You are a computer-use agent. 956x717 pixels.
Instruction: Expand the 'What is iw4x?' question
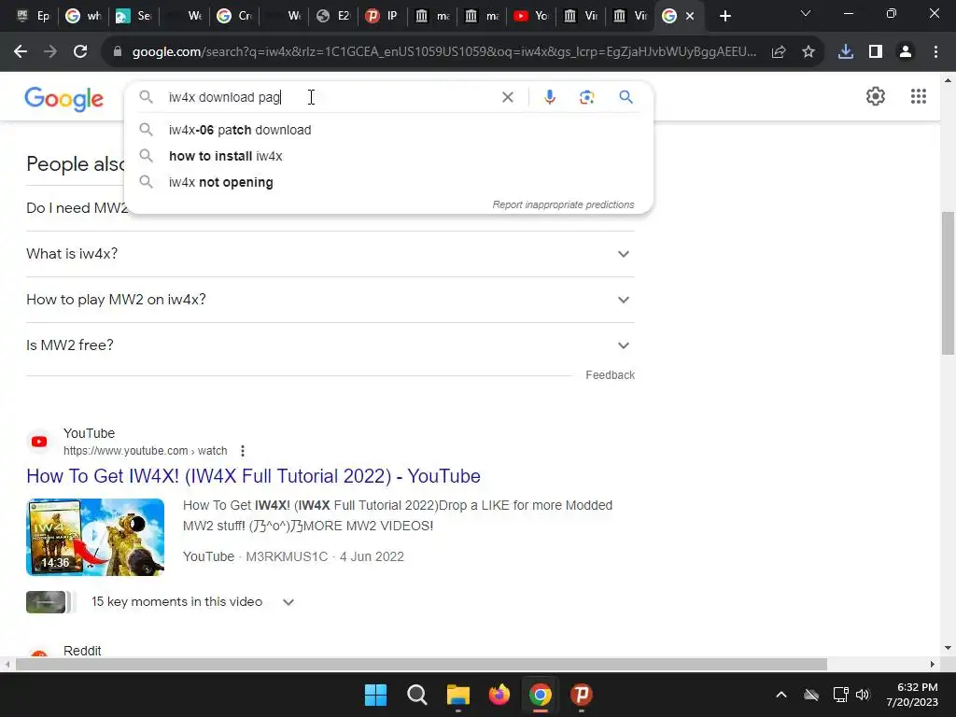pos(330,254)
